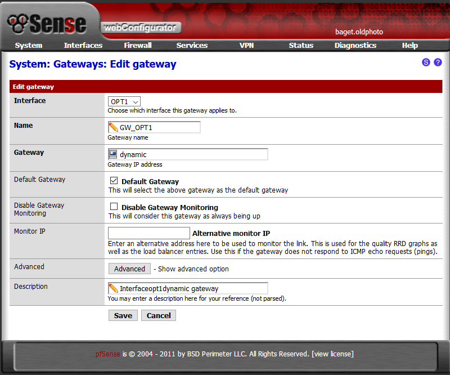Click the webConfigurator badge
Screen dimensions: 450x375
point(141,27)
